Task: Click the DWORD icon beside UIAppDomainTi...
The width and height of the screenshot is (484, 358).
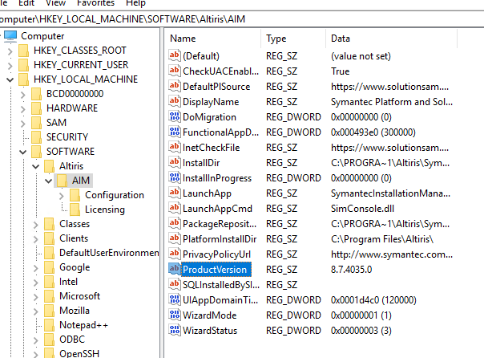Action: (x=174, y=299)
